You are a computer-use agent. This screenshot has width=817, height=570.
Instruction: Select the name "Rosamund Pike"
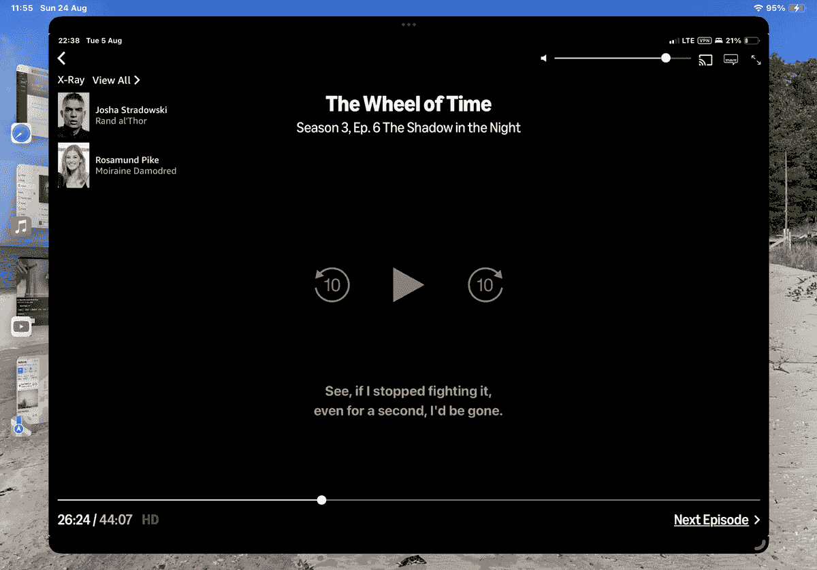[x=127, y=160]
